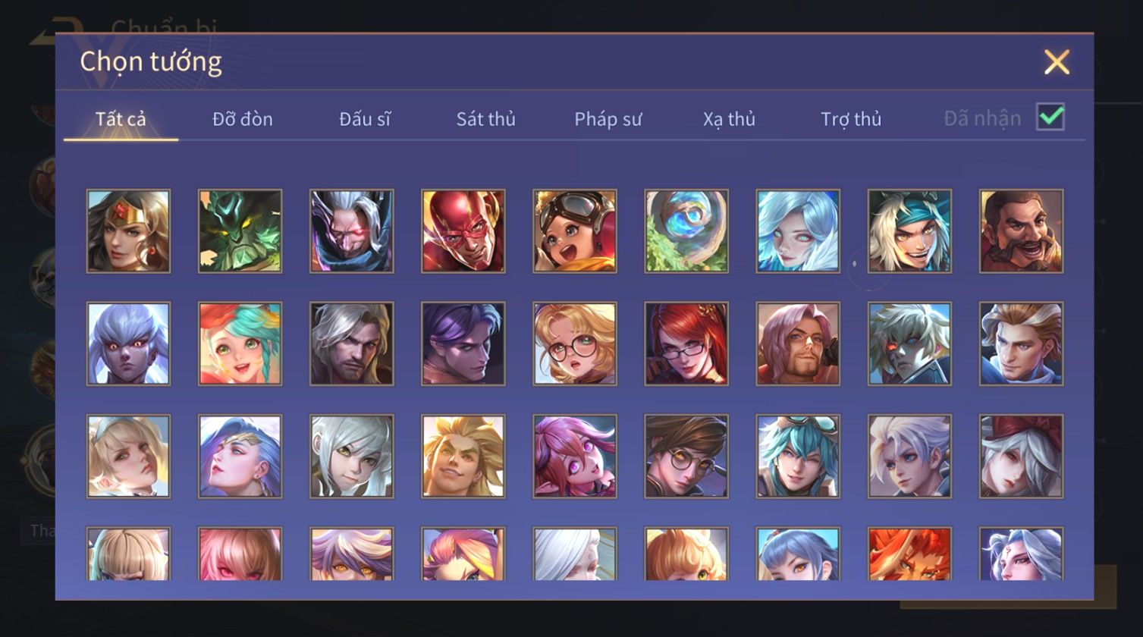Select the teal-haired hero with goggles
1143x637 pixels.
[798, 456]
